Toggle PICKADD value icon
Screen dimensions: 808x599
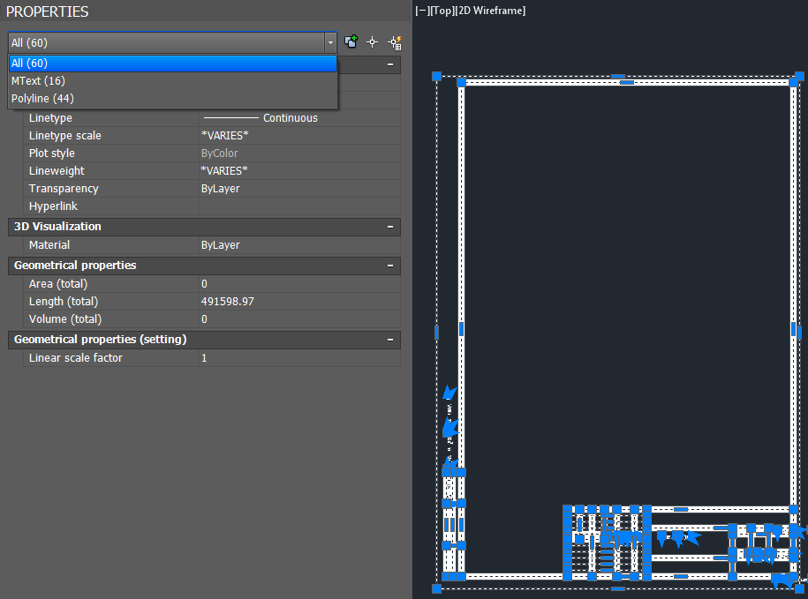[x=351, y=41]
